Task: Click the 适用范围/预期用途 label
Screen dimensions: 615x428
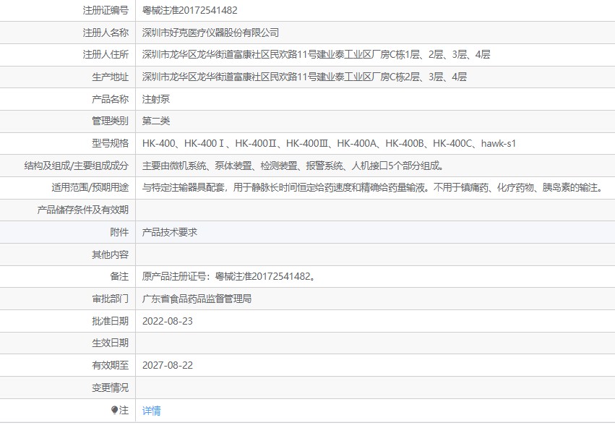Action: pos(90,188)
